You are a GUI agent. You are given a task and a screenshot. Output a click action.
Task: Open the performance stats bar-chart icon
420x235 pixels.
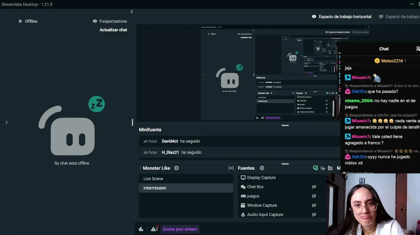141,229
